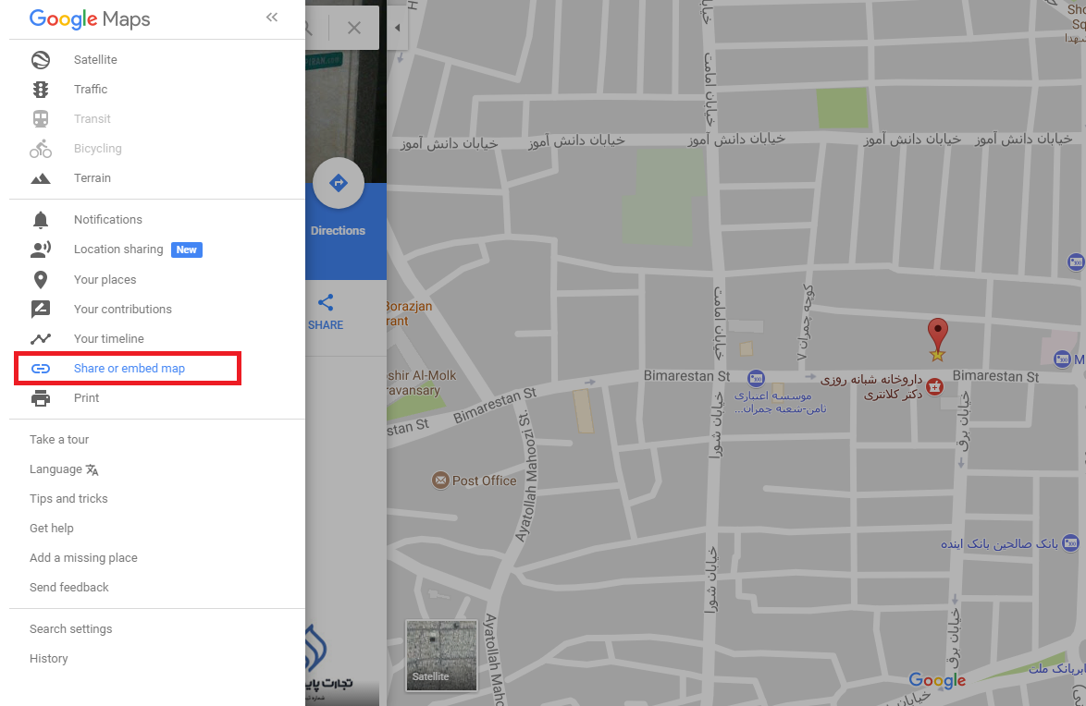Click the Take a tour link
Image resolution: width=1086 pixels, height=706 pixels.
(59, 440)
